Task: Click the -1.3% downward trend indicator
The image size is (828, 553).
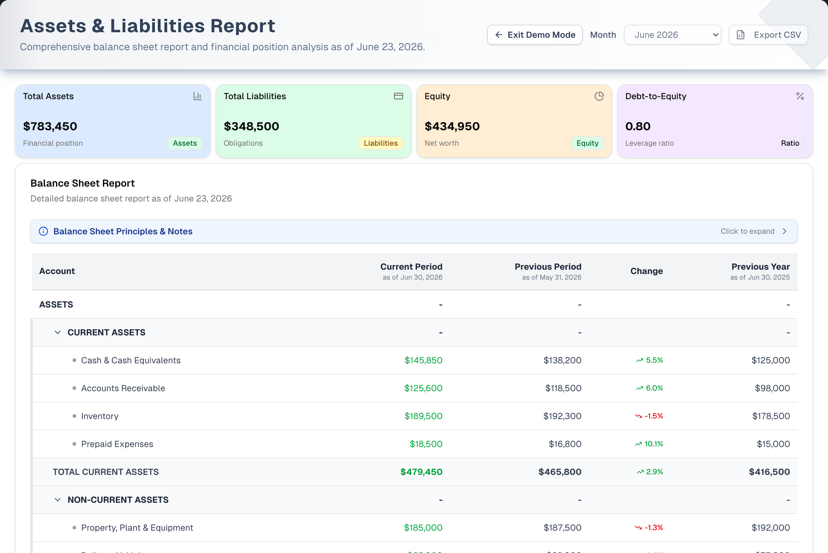Action: pyautogui.click(x=649, y=528)
